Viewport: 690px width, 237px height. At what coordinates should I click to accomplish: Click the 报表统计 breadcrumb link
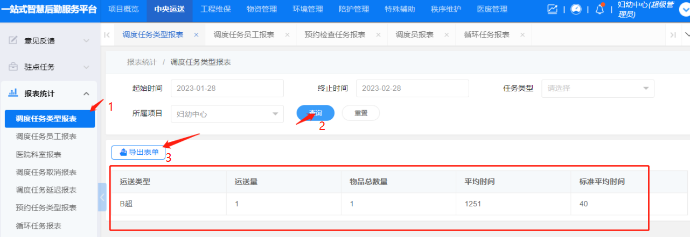pyautogui.click(x=142, y=62)
